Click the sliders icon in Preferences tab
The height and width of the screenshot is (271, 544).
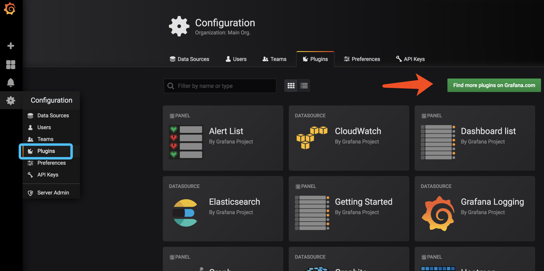point(347,59)
